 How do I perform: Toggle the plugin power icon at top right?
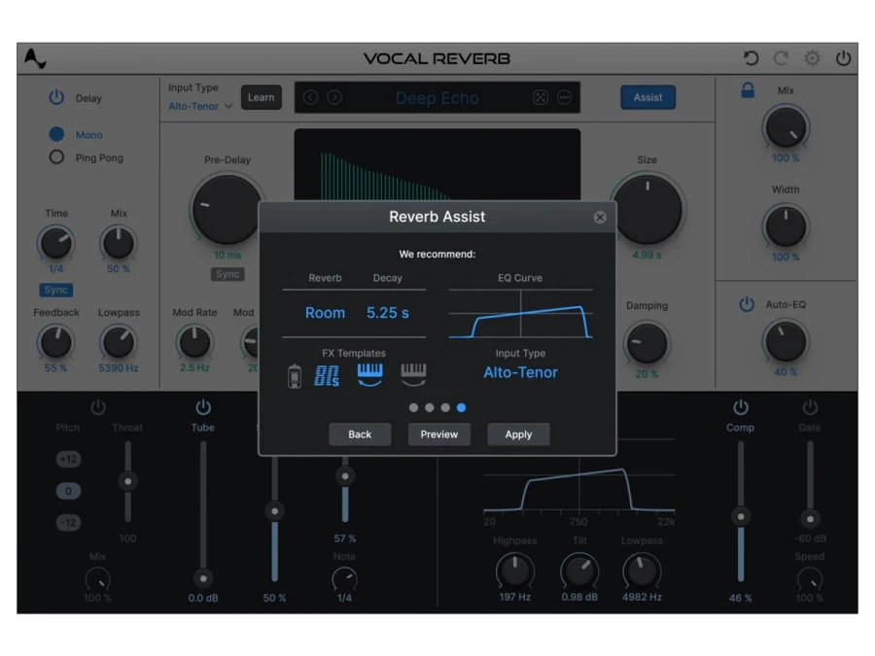(843, 58)
